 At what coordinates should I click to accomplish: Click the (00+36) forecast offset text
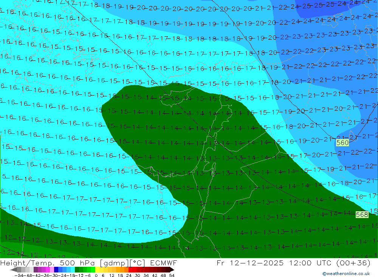click(x=353, y=263)
